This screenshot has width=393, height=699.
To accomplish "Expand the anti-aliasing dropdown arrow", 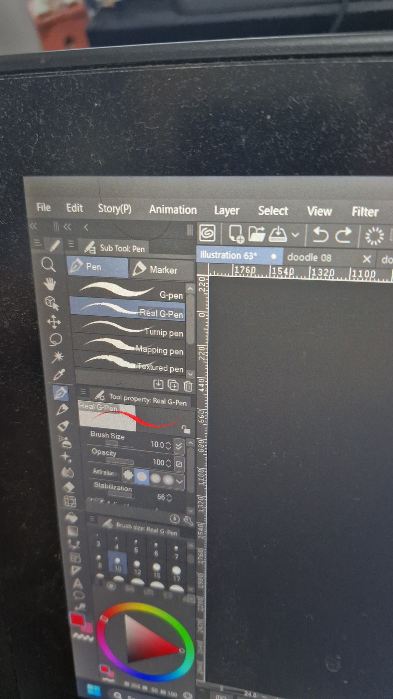I will [x=179, y=482].
